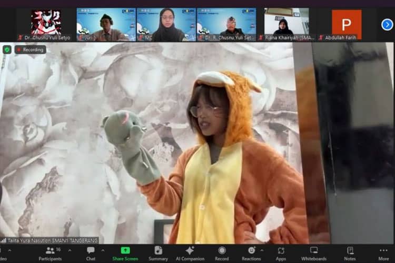Select Abdullah Farih's profile tile
This screenshot has height=263, width=395.
point(347,24)
